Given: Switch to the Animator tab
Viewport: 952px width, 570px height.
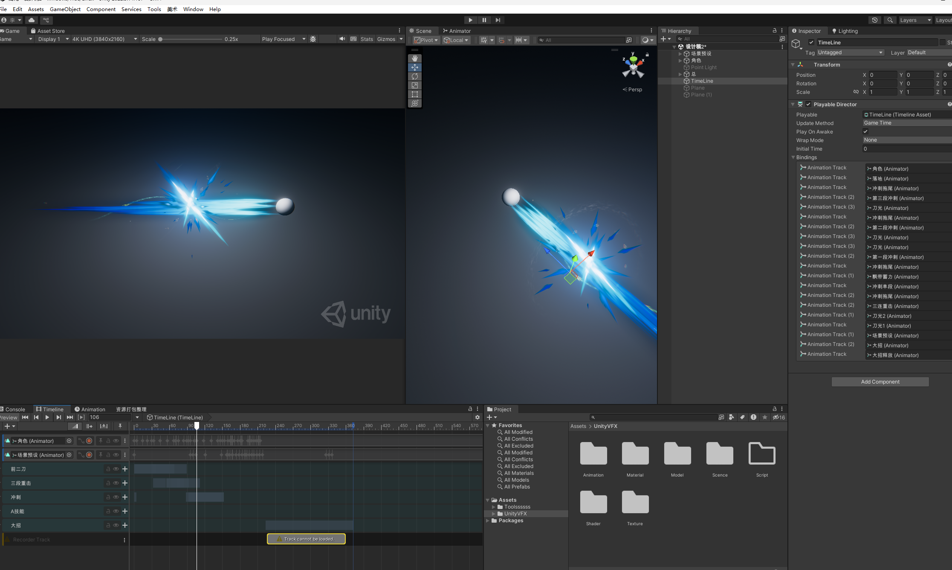Looking at the screenshot, I should tap(457, 31).
